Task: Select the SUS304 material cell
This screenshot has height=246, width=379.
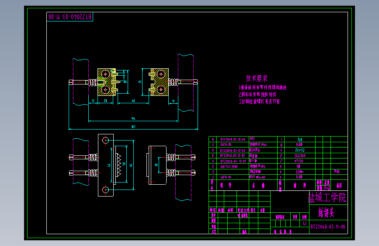Action: [x=300, y=156]
